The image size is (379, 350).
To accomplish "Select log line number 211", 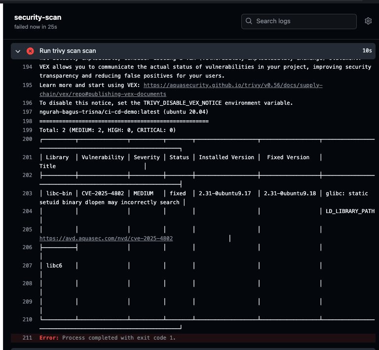I will point(27,338).
